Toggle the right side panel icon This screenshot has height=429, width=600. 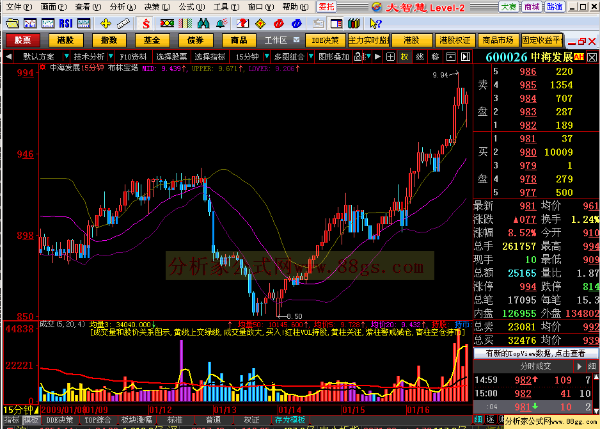[x=465, y=57]
